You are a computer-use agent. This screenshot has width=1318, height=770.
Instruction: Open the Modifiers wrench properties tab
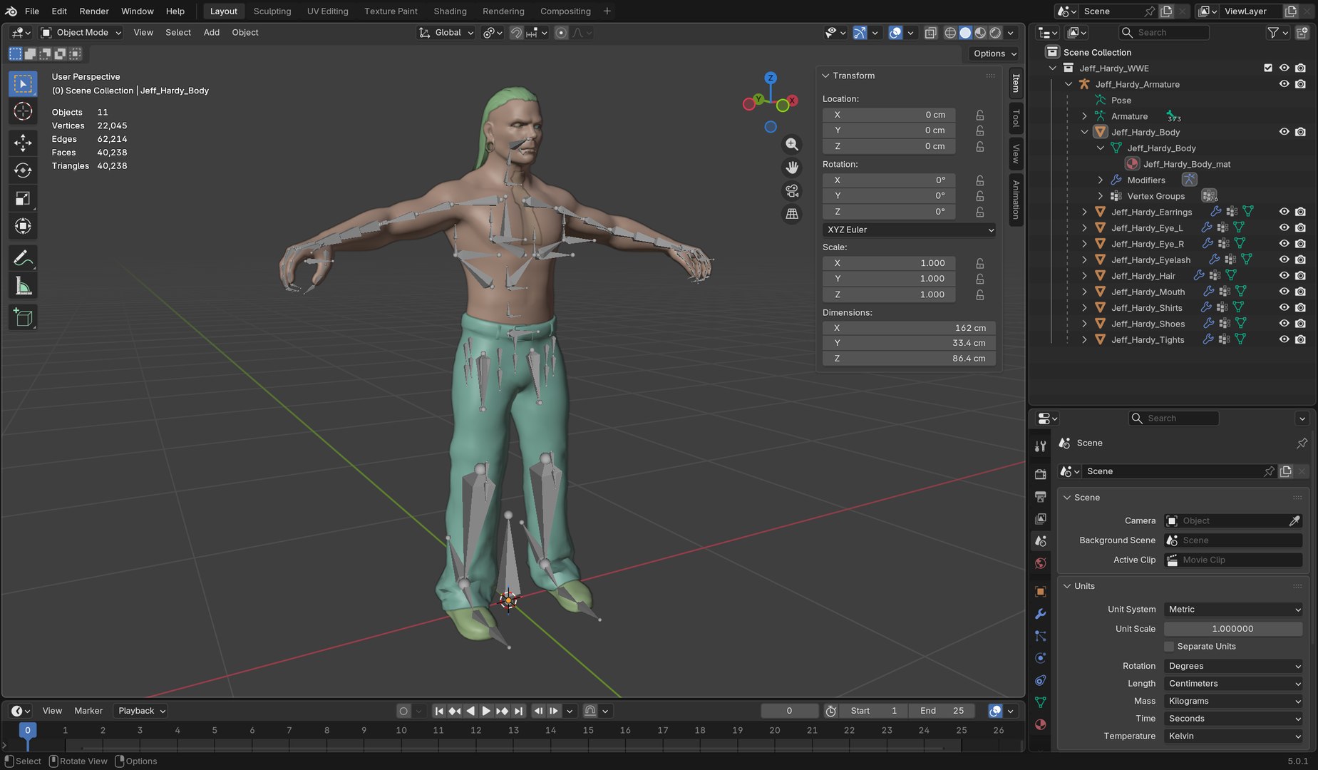(1041, 614)
